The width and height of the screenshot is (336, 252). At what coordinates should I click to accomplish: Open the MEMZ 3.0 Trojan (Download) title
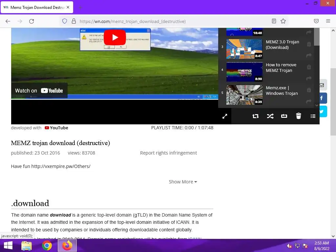[x=283, y=45]
